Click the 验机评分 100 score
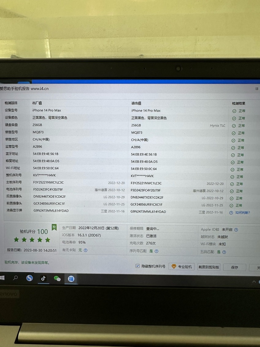260x347 pixels. (x=34, y=232)
